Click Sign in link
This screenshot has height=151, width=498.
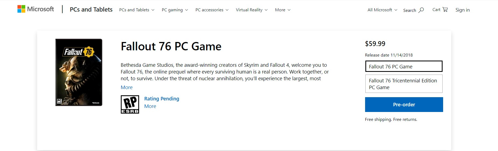click(462, 10)
